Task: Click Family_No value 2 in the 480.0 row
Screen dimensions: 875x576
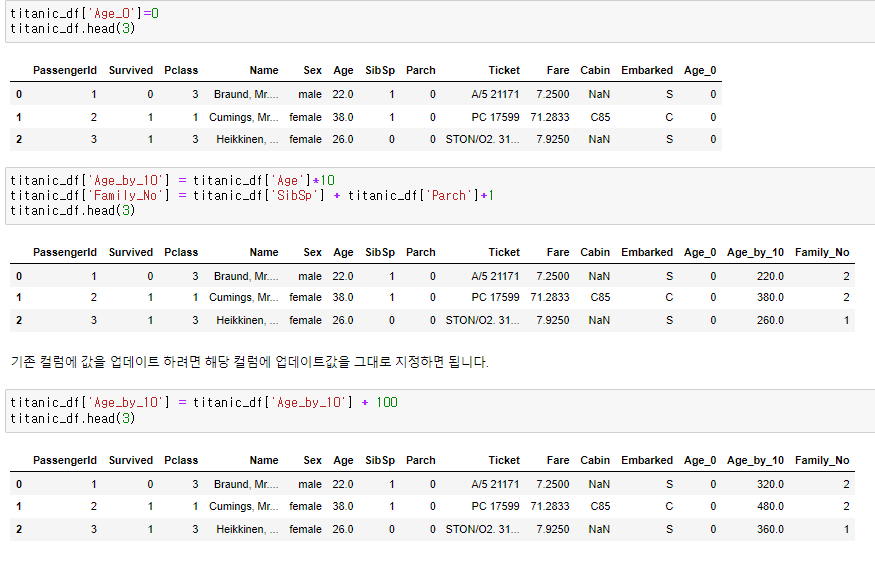Action: coord(846,506)
